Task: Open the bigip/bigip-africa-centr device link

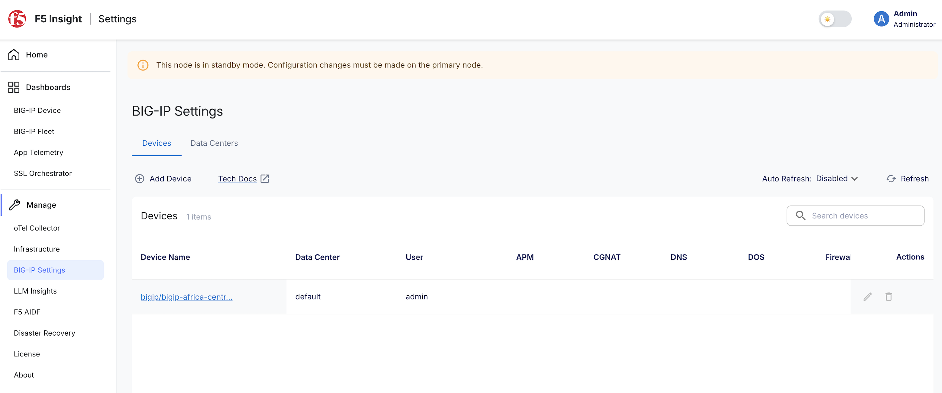Action: point(186,297)
